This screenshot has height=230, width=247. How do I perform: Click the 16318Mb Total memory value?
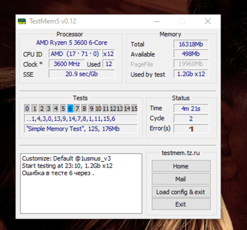click(x=191, y=44)
